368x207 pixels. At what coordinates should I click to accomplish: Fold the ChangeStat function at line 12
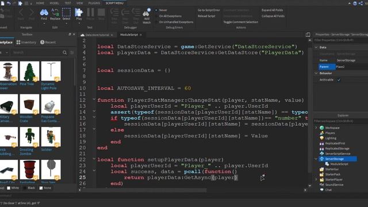point(94,99)
